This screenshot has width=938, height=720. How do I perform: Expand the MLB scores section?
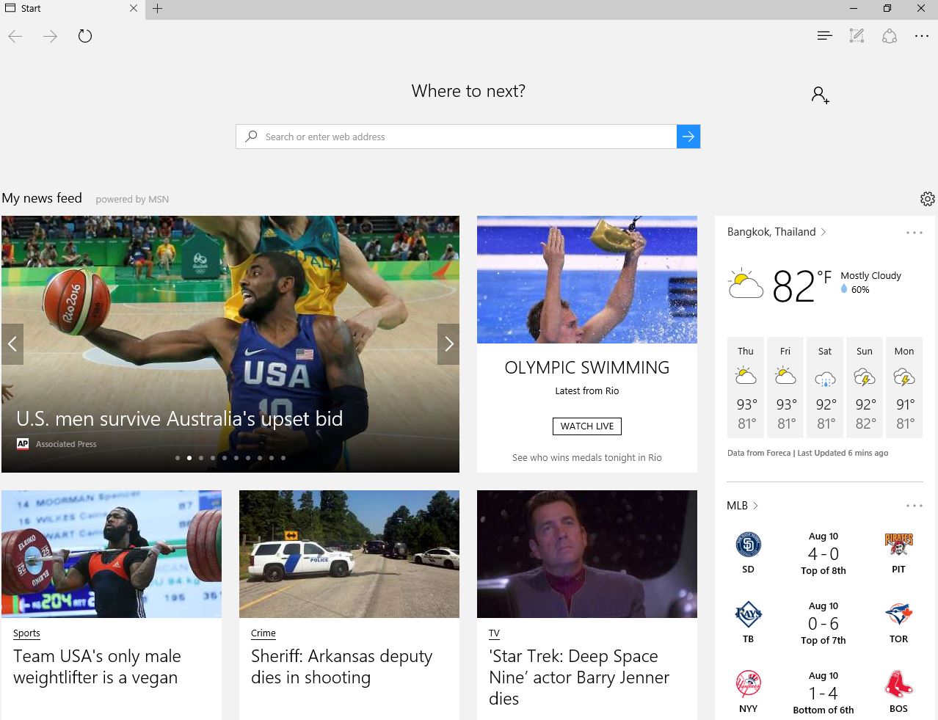pyautogui.click(x=742, y=506)
